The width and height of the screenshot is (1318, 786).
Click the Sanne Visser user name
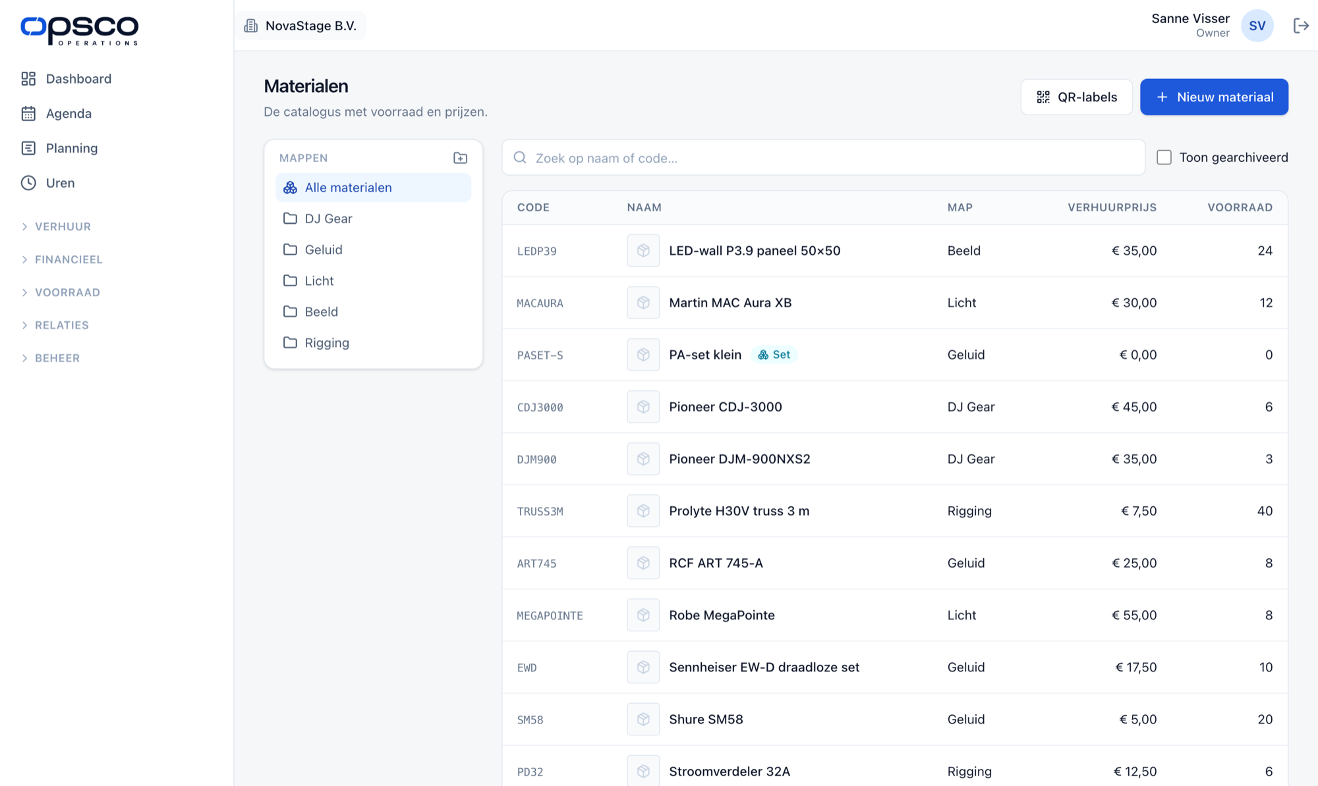(x=1190, y=18)
